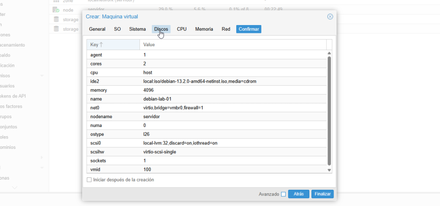This screenshot has width=440, height=206.
Task: Click the scrollbar up arrow
Action: click(329, 53)
